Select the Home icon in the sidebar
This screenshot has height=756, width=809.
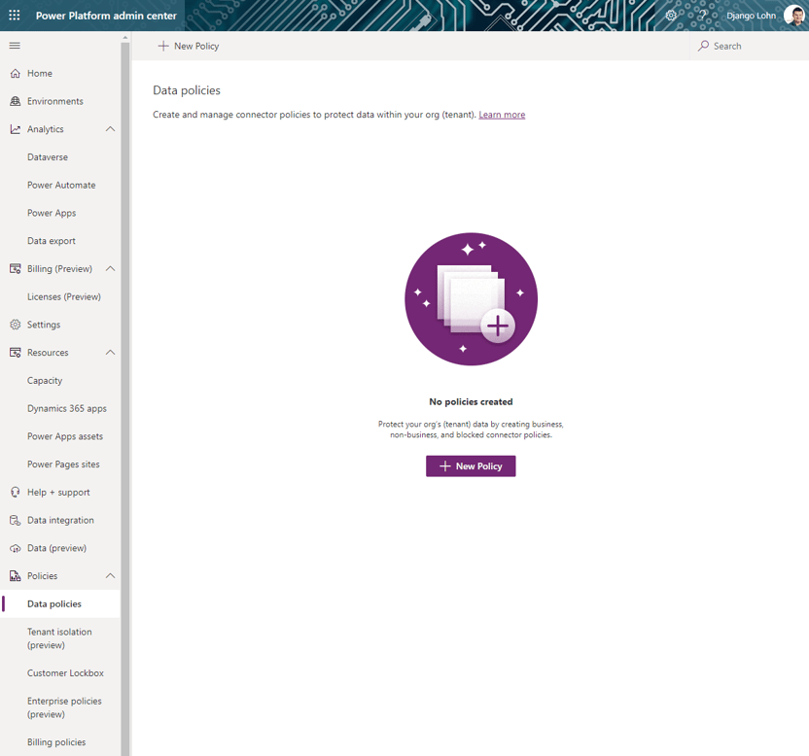[x=15, y=73]
